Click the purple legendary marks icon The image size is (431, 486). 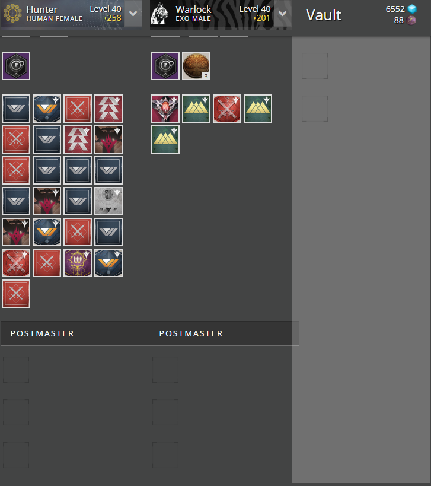pyautogui.click(x=411, y=20)
